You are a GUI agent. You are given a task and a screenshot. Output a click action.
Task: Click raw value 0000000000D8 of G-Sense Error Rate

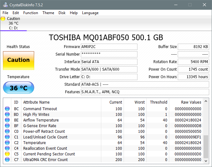click(188, 126)
